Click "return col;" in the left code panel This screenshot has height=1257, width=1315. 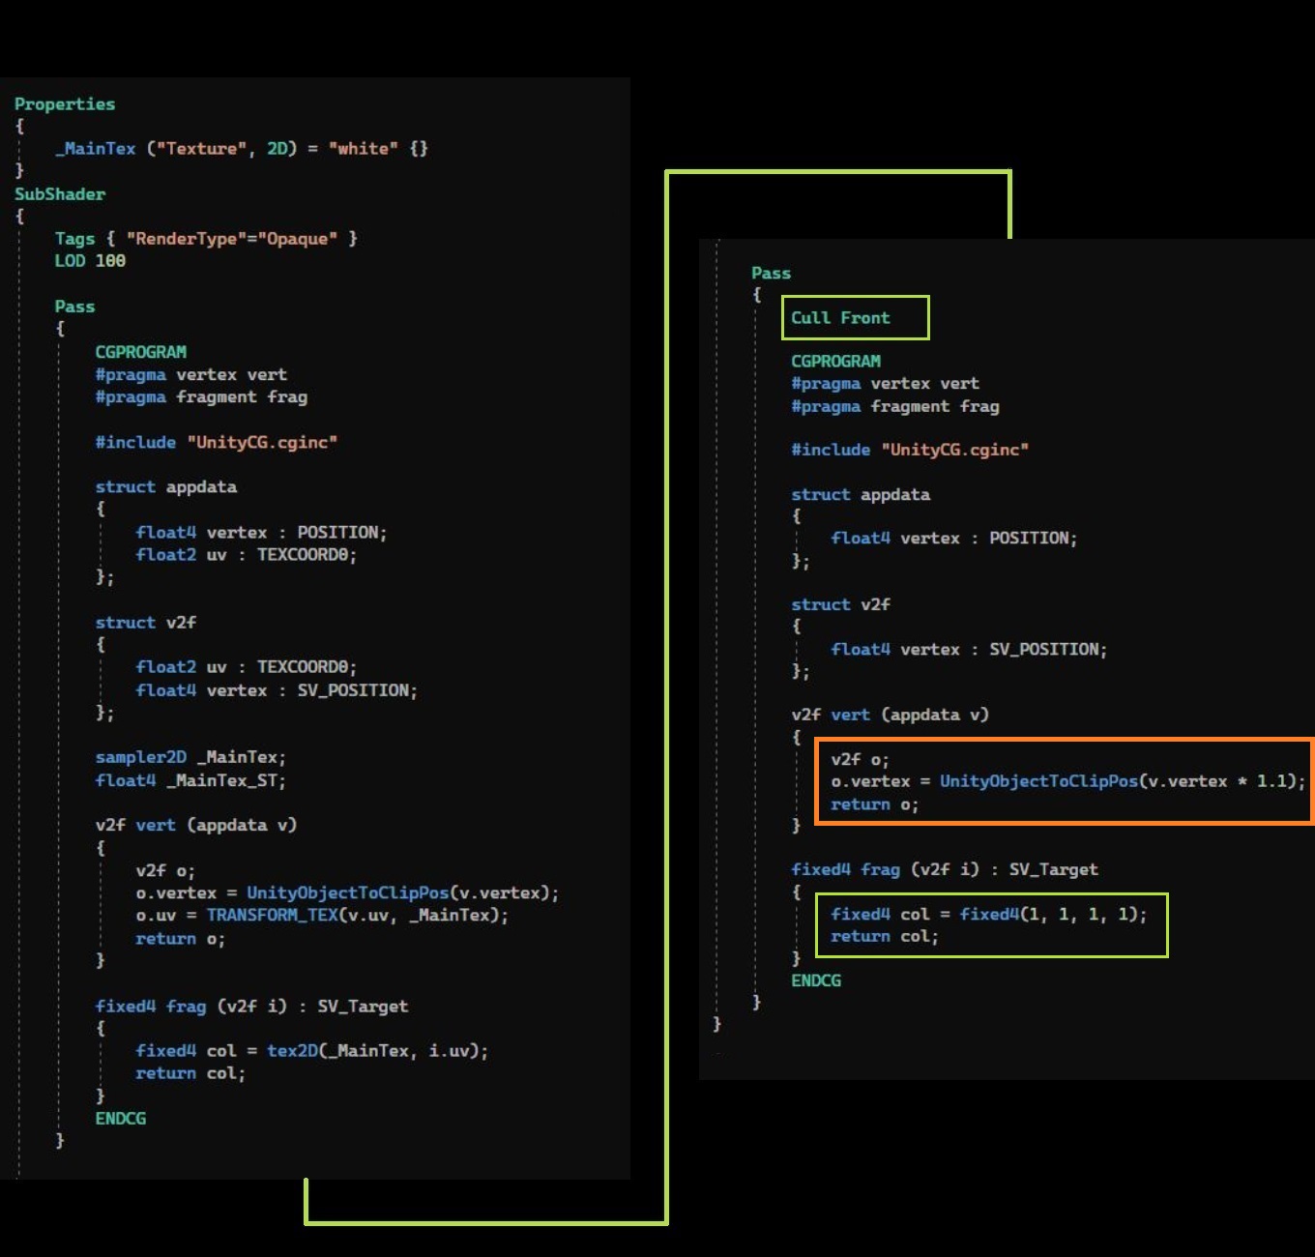pyautogui.click(x=190, y=1072)
